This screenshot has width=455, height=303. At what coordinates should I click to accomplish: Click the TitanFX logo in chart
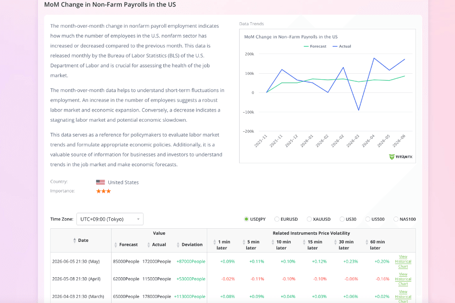tap(401, 157)
